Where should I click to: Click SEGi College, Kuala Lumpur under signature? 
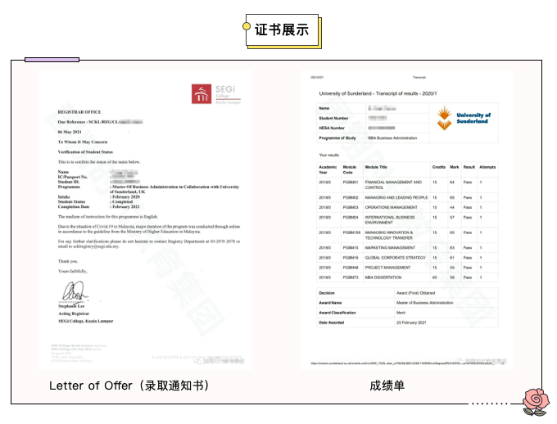[86, 321]
